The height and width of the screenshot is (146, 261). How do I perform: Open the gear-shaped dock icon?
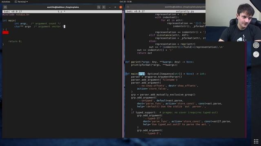click(x=256, y=45)
